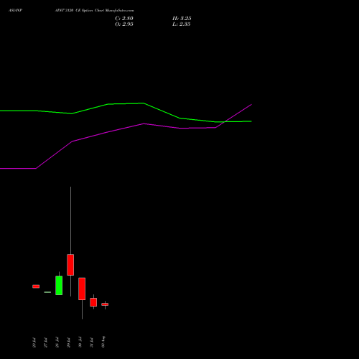Click the "27 Jul" date axis label

pyautogui.click(x=45, y=342)
